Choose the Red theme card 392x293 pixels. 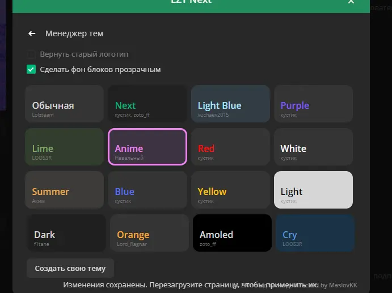click(230, 147)
